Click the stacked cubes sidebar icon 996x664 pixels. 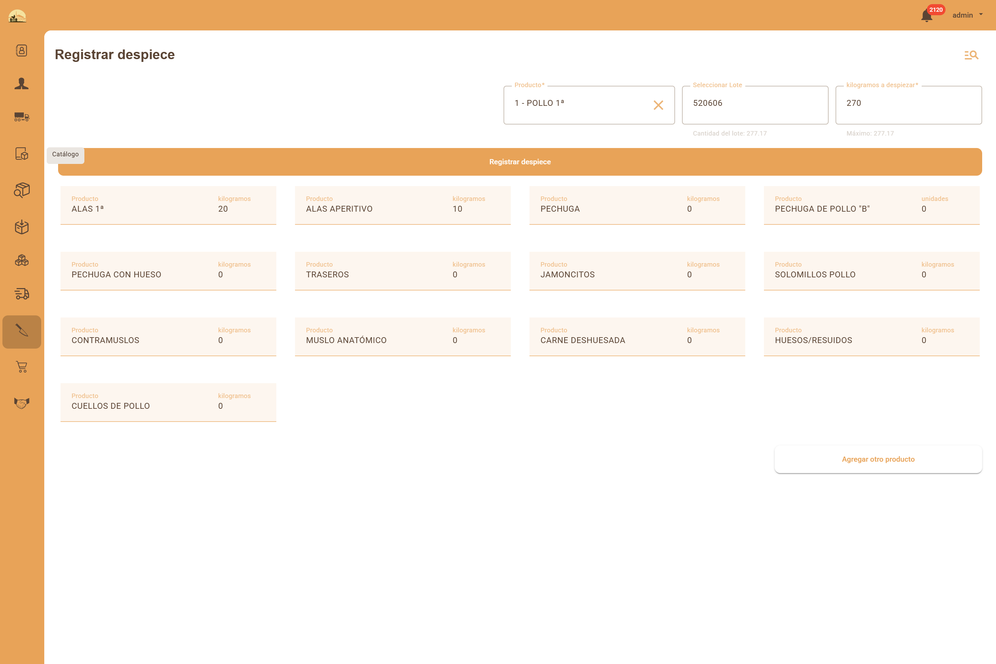[x=21, y=260]
